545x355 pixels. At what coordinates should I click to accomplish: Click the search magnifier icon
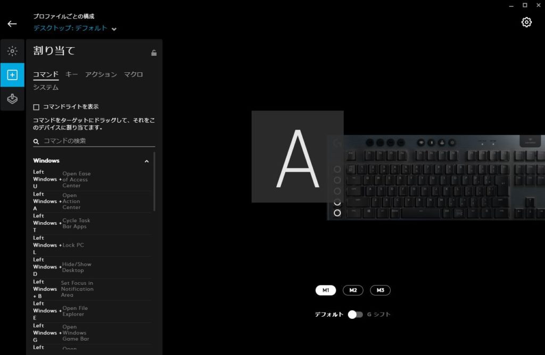pyautogui.click(x=36, y=141)
